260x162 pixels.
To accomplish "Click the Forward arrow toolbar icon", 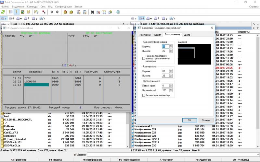I will [x=57, y=12].
